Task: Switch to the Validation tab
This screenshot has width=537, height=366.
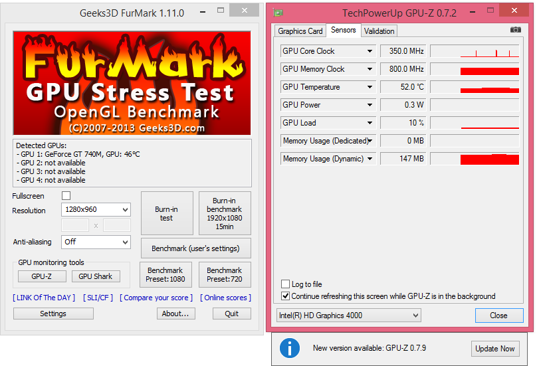Action: click(379, 31)
